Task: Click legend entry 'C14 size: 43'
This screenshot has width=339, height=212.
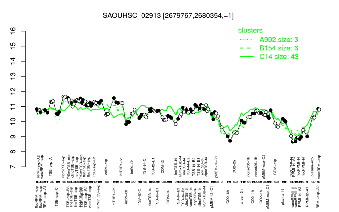Action: pyautogui.click(x=279, y=57)
